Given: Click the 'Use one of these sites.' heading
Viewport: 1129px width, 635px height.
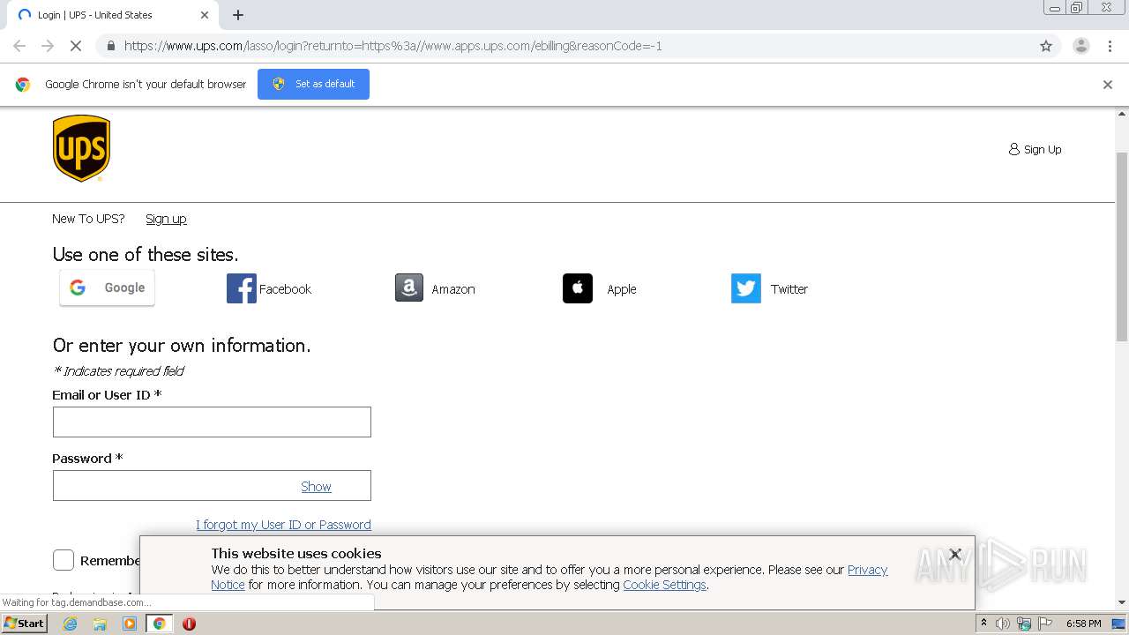Looking at the screenshot, I should (x=146, y=255).
